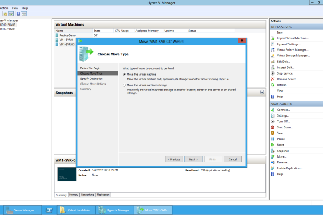This screenshot has height=215, width=323.
Task: Click the Snapshot icon in Actions
Action: 273,151
